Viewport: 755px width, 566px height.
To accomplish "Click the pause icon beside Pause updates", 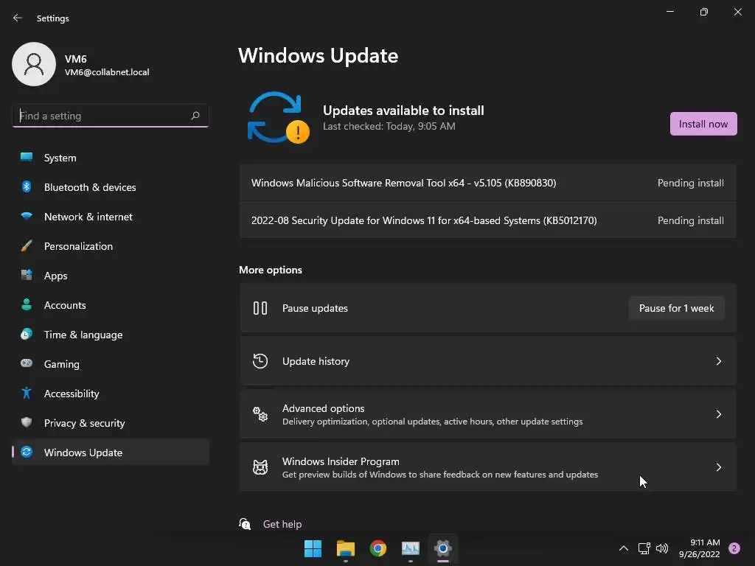I will [x=260, y=308].
